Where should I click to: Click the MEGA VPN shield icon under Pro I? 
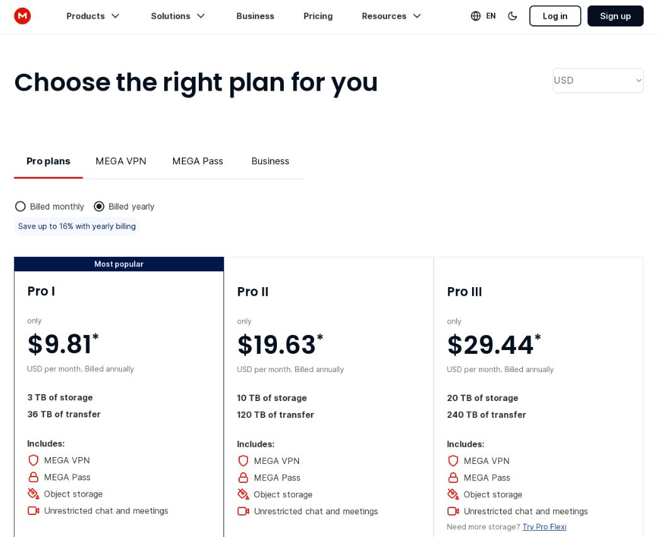click(x=33, y=460)
